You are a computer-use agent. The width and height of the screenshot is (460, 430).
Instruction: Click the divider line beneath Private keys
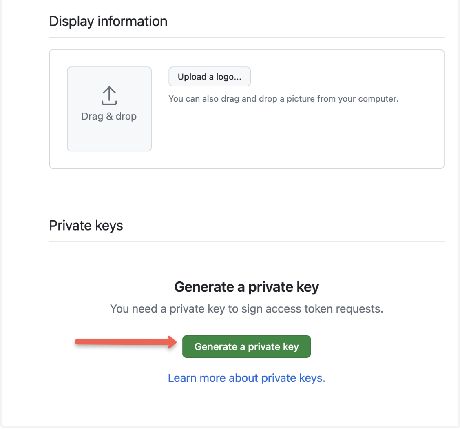pyautogui.click(x=246, y=242)
